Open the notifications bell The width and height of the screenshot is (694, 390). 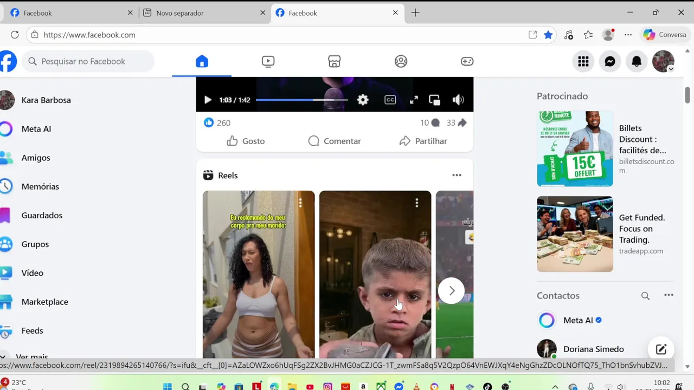pos(637,61)
